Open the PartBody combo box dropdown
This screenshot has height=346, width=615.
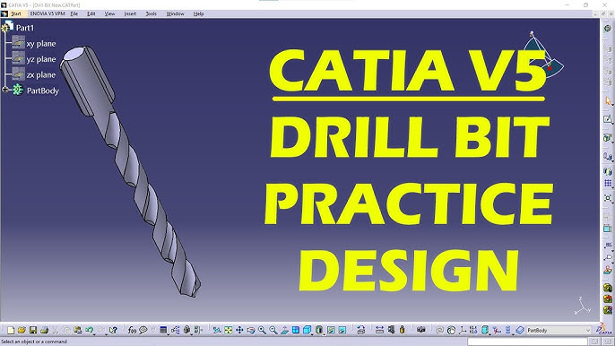tap(587, 330)
